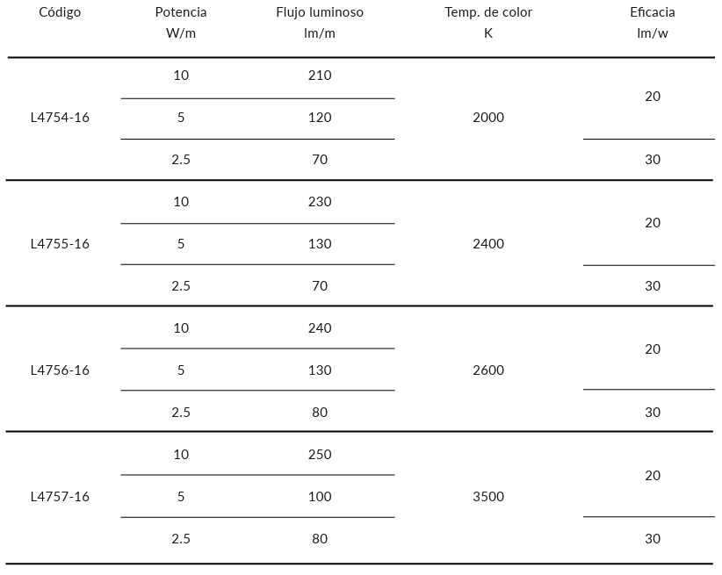Select the 120 luminous flux cell
Image resolution: width=722 pixels, height=575 pixels.
point(320,118)
